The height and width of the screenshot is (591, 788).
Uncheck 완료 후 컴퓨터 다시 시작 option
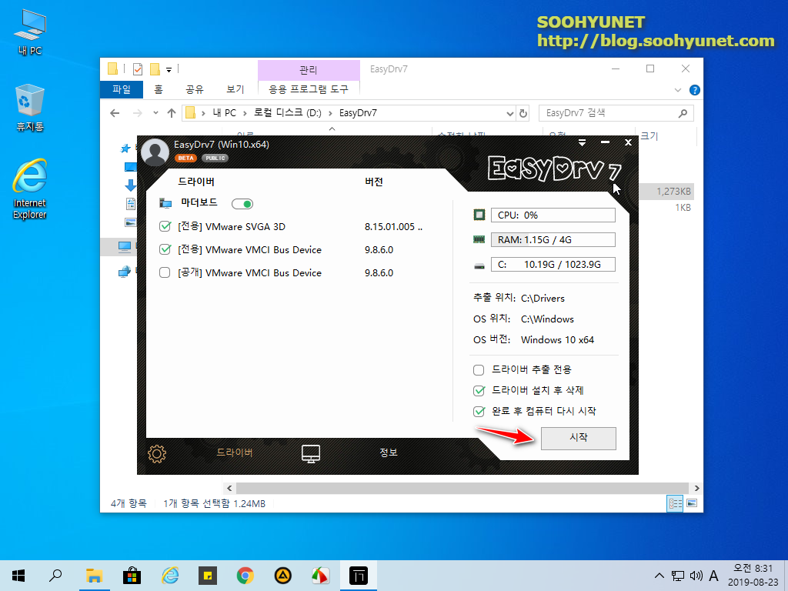479,411
